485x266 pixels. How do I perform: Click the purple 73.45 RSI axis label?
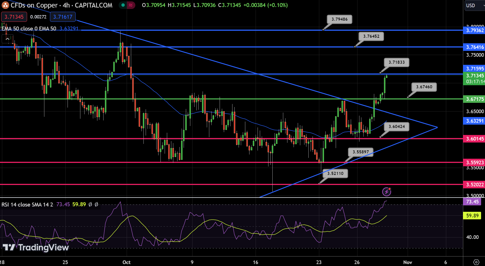coord(472,202)
